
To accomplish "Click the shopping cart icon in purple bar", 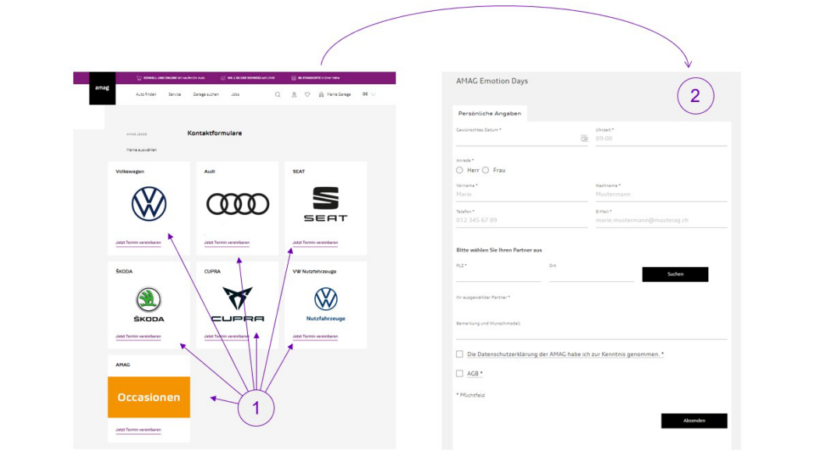I will click(x=139, y=78).
